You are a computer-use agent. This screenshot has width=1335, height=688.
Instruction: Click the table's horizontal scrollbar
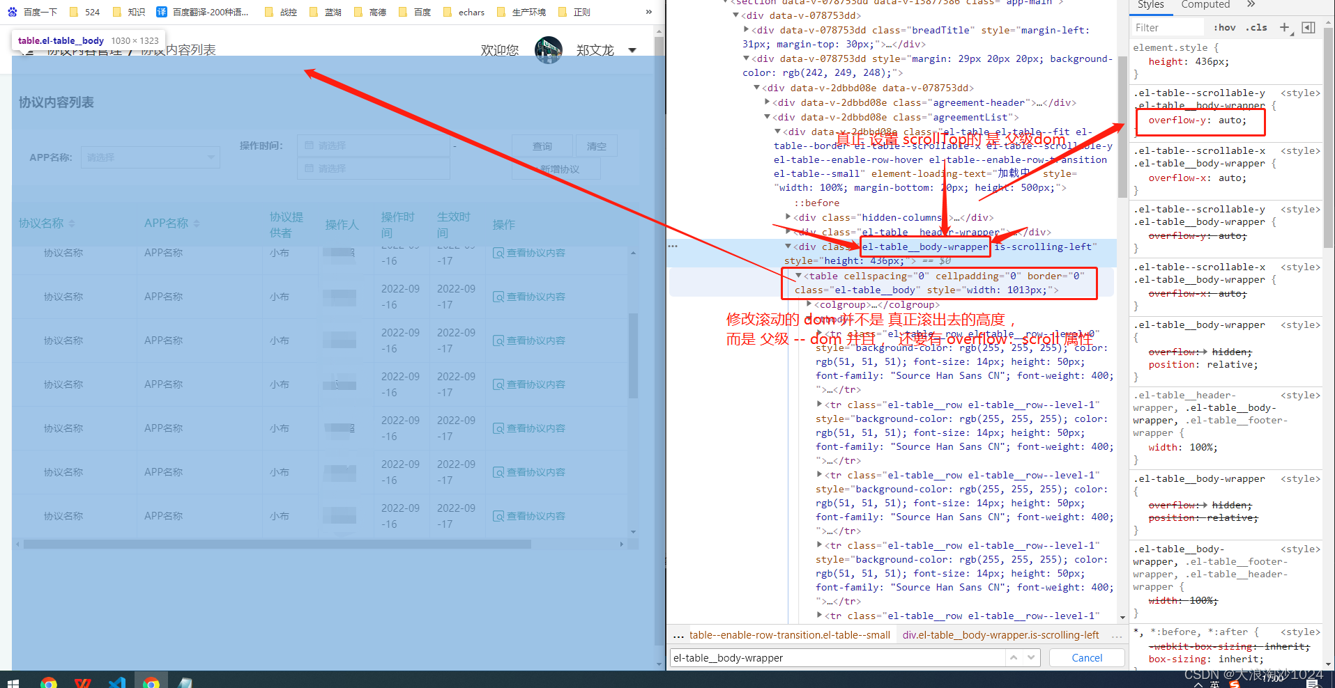277,545
